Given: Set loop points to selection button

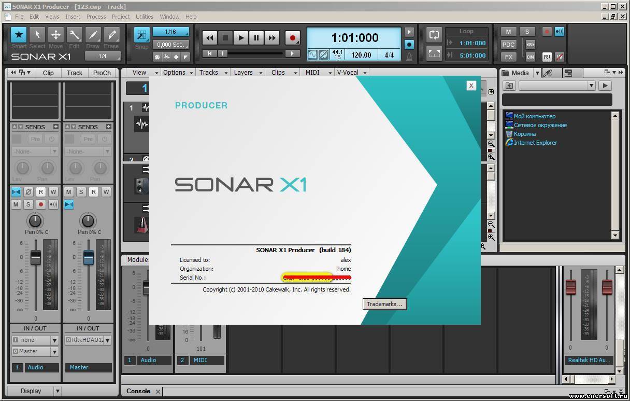Looking at the screenshot, I should point(434,52).
